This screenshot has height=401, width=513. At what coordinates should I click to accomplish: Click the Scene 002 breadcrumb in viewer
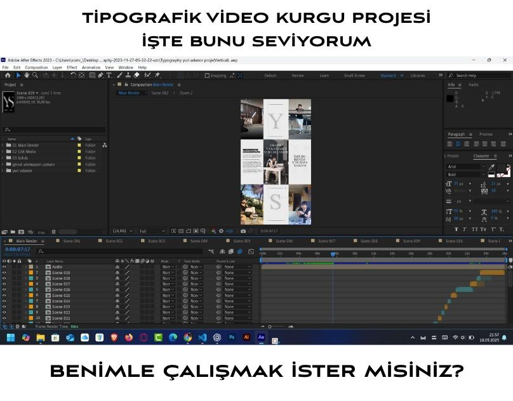click(x=160, y=93)
